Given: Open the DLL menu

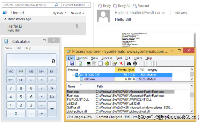Looking at the screenshot, I should tap(128, 58).
